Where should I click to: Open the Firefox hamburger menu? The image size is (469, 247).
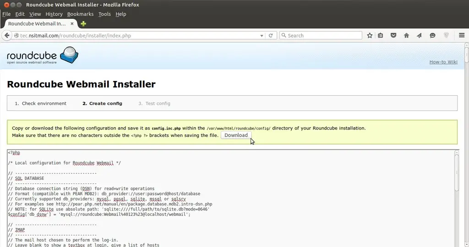pos(462,35)
